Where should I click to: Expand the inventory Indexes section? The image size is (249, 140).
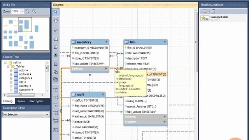click(x=106, y=68)
